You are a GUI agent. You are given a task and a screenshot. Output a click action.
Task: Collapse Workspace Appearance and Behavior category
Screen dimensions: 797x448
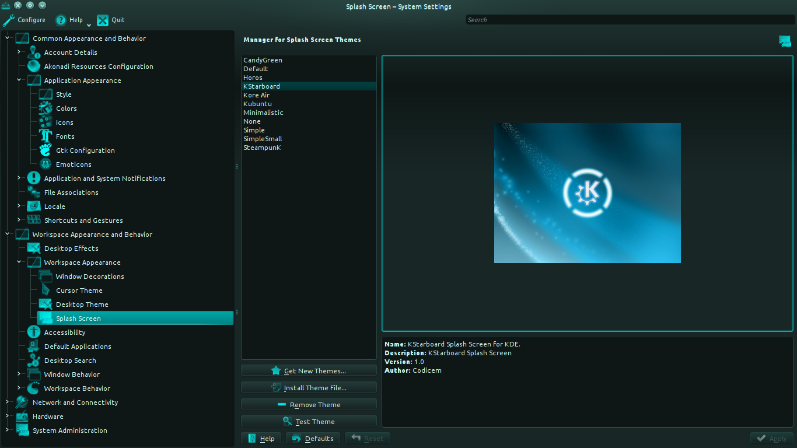tap(8, 235)
